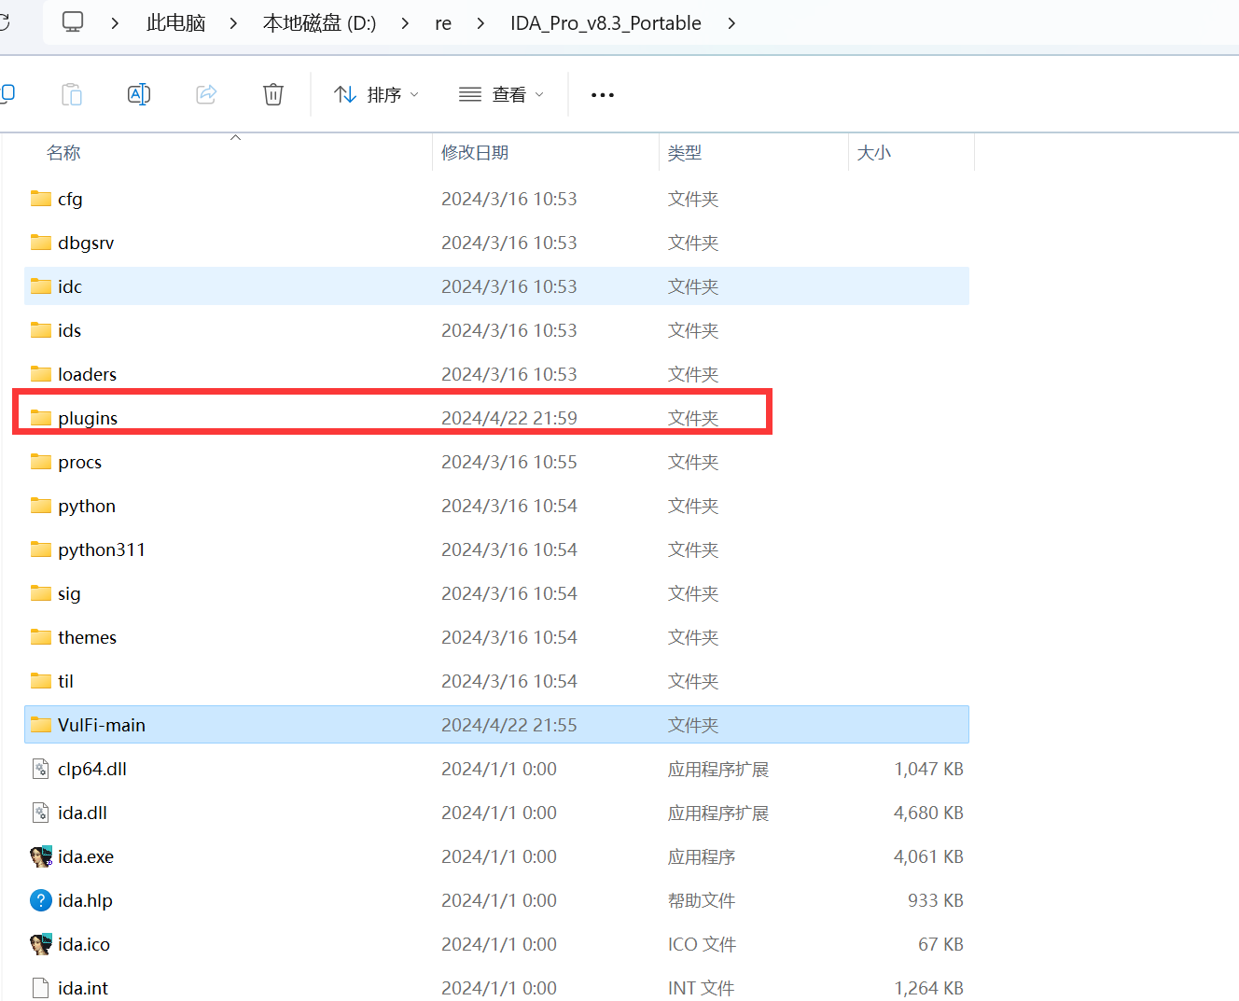
Task: Click the size "4,680 KB"
Action: [x=928, y=813]
